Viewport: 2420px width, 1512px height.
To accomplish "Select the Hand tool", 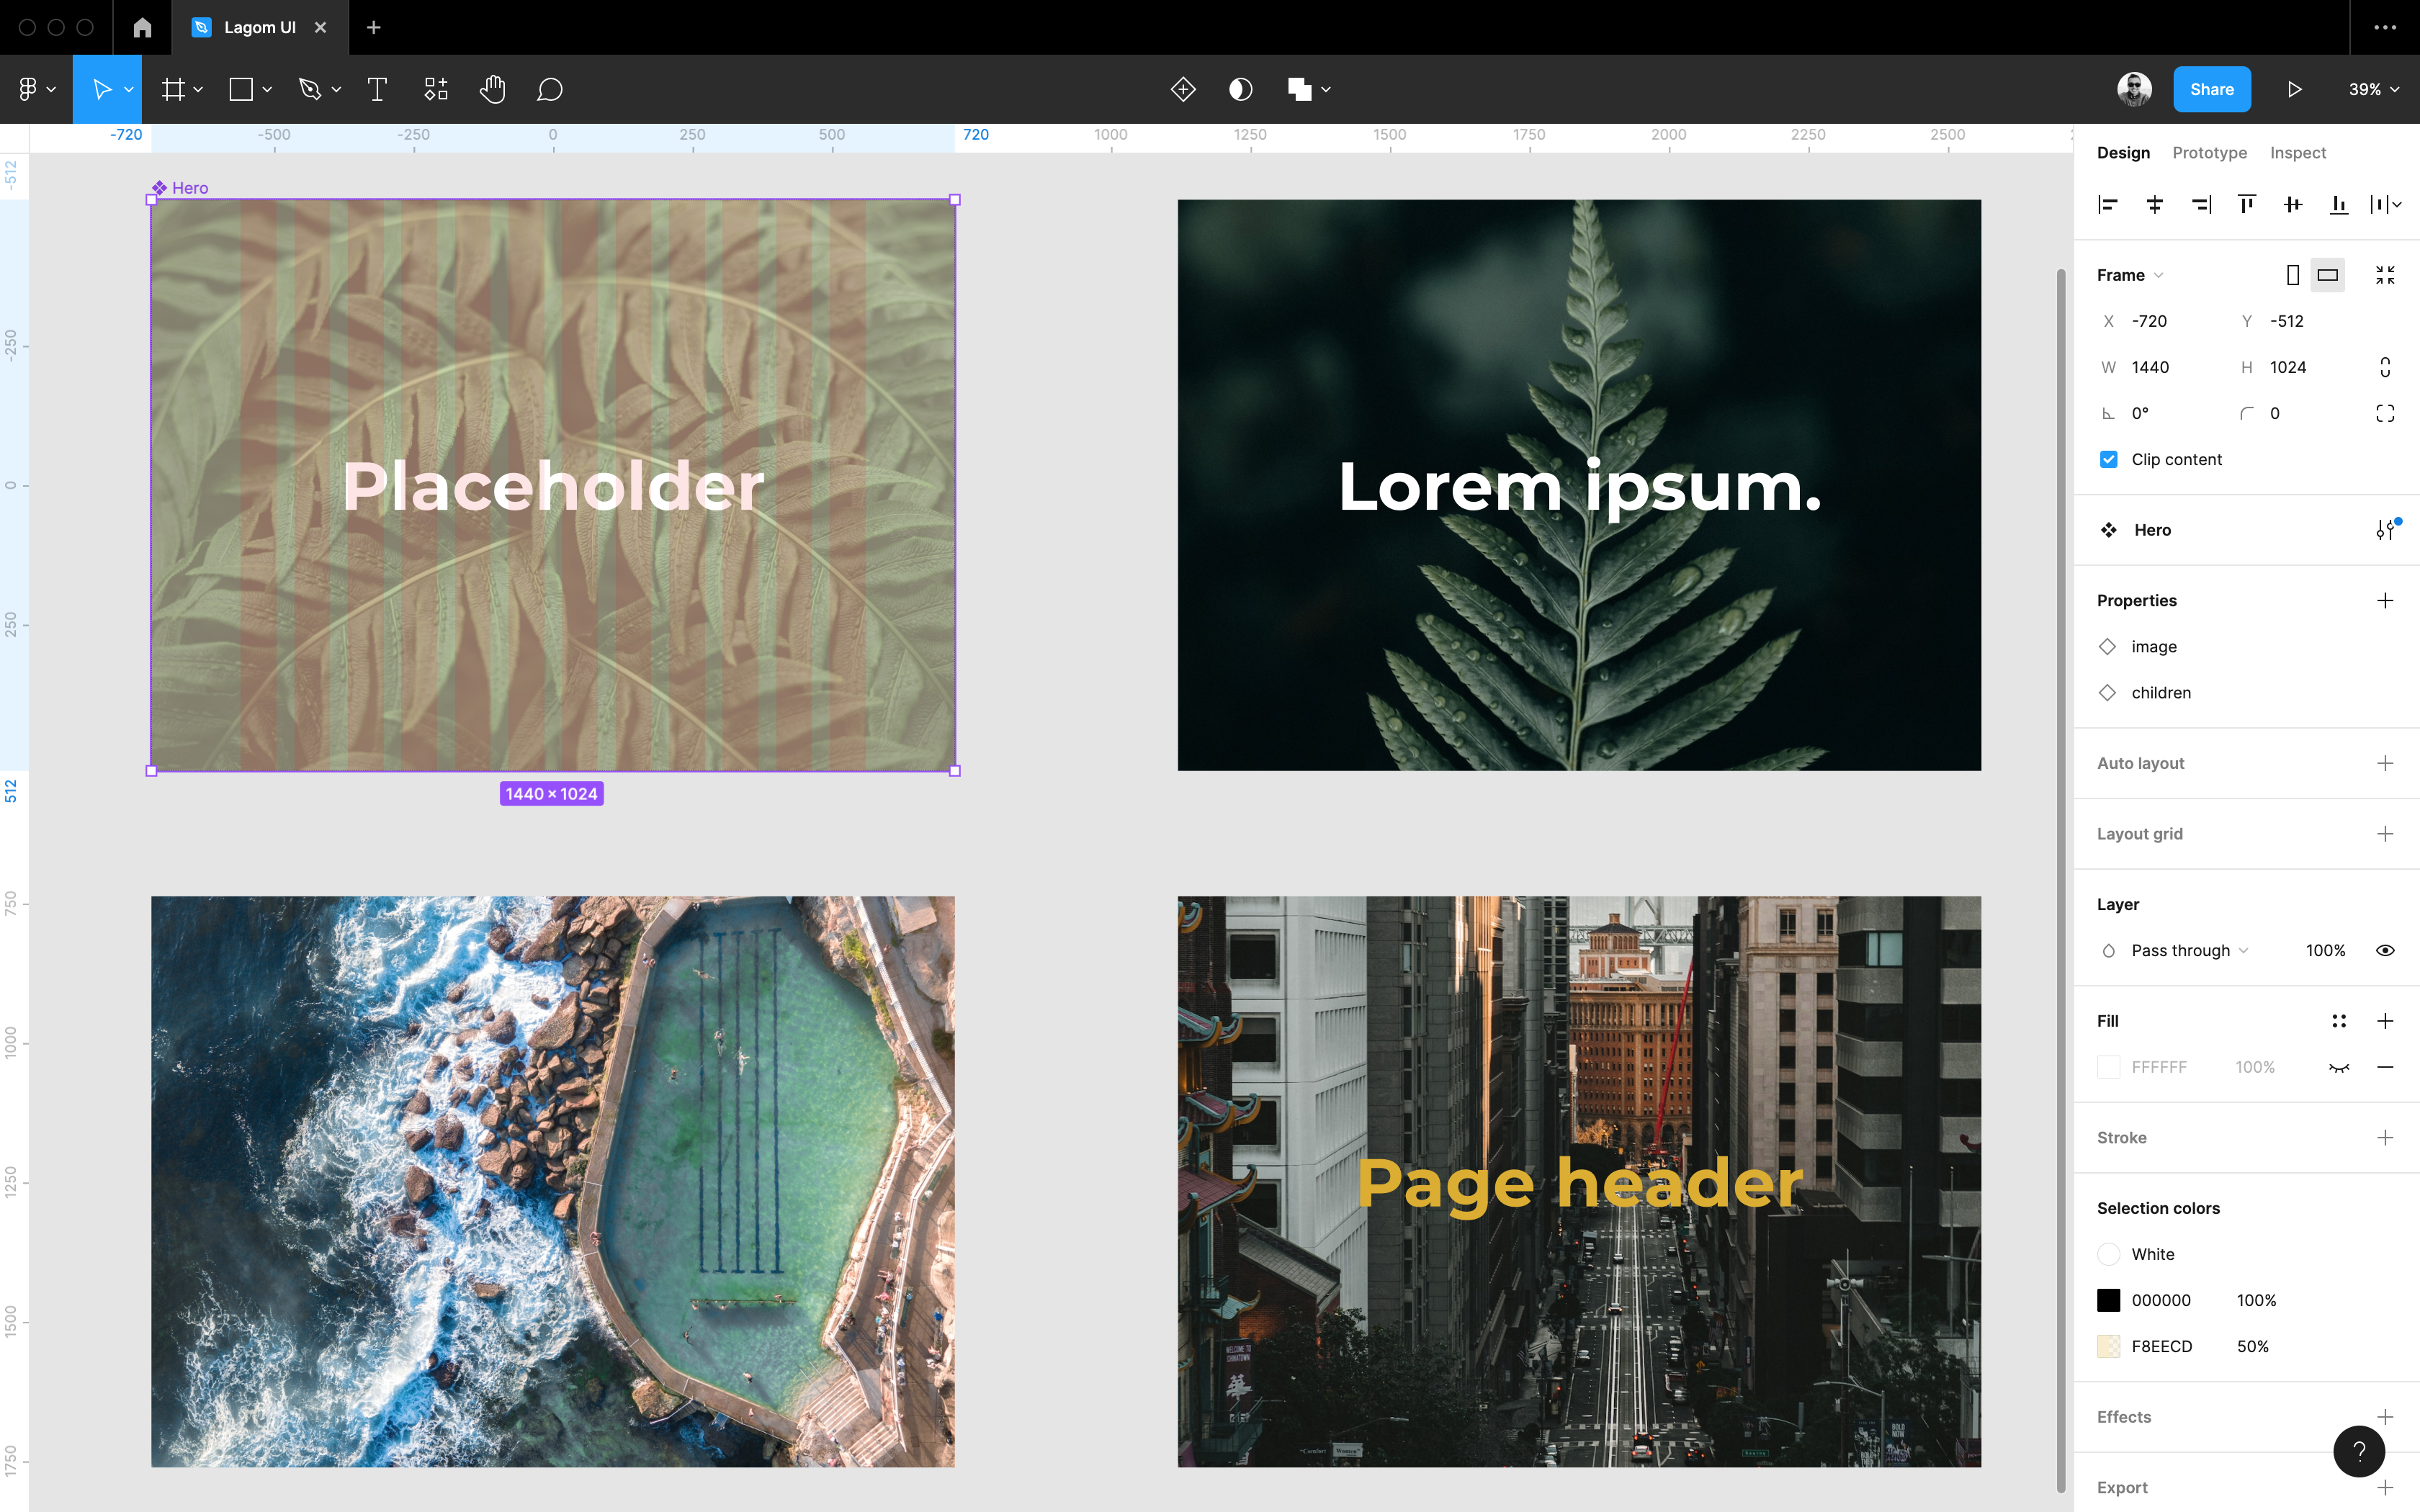I will [x=492, y=90].
